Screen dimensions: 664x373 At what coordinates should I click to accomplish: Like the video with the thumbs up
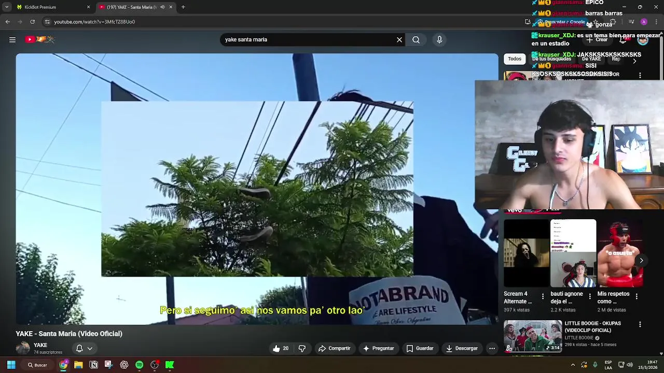[281, 349]
